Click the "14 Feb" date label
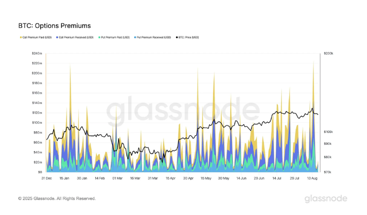367x215 pixels. [100, 178]
